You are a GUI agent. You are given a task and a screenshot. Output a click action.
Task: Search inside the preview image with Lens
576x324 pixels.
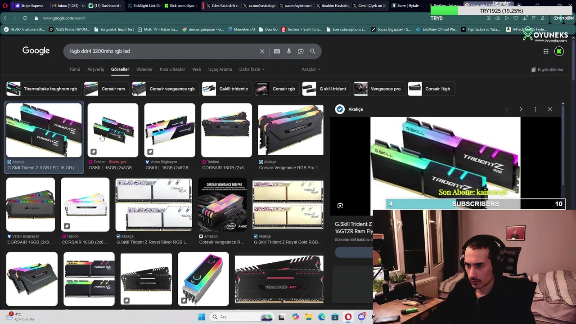point(340,206)
